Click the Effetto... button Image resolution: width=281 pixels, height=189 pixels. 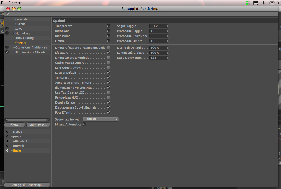coord(15,125)
